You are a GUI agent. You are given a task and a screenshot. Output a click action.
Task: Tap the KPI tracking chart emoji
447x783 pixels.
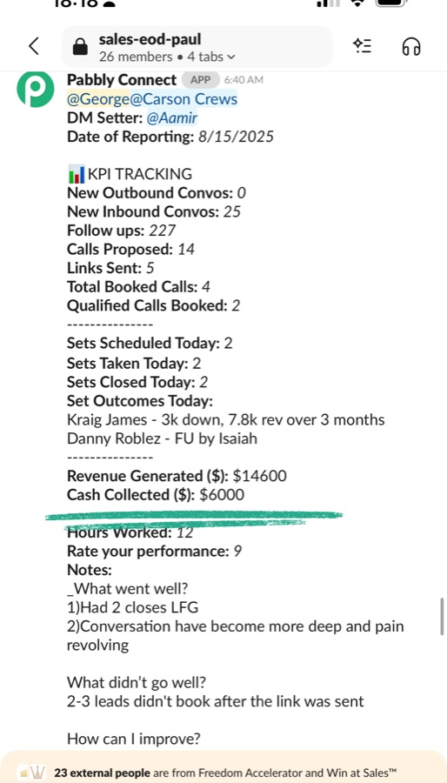pos(77,174)
